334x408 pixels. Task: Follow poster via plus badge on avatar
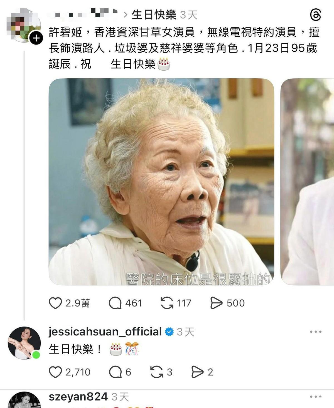tap(36, 38)
